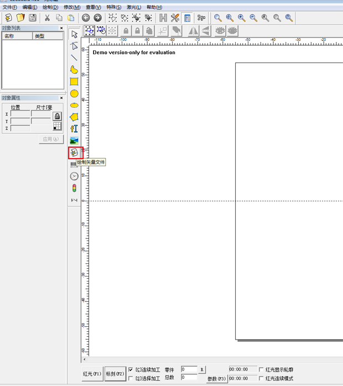Click the 标刻(F2) button
Viewport: 343px width, 386px height.
115,374
